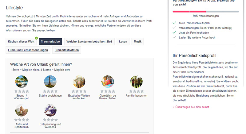
Task: Switch to Küchen dieser Welt tab
Action: (x=21, y=42)
